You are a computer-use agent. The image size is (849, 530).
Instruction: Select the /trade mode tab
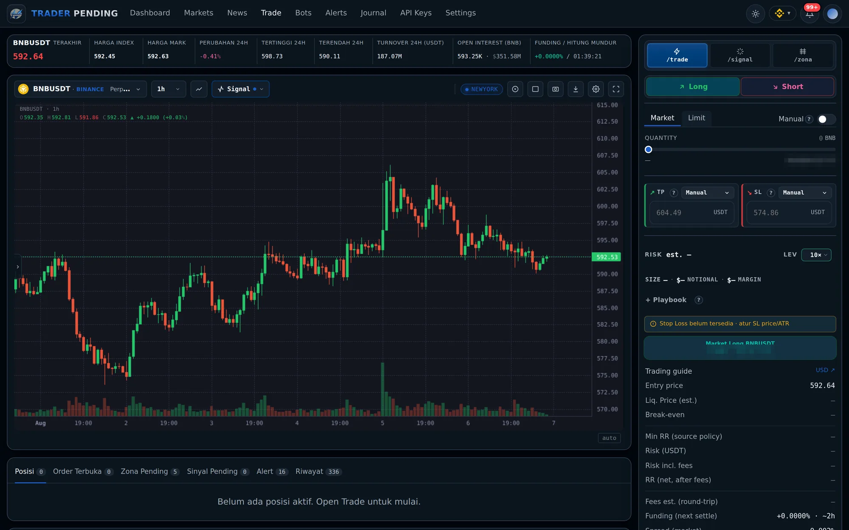pyautogui.click(x=677, y=55)
